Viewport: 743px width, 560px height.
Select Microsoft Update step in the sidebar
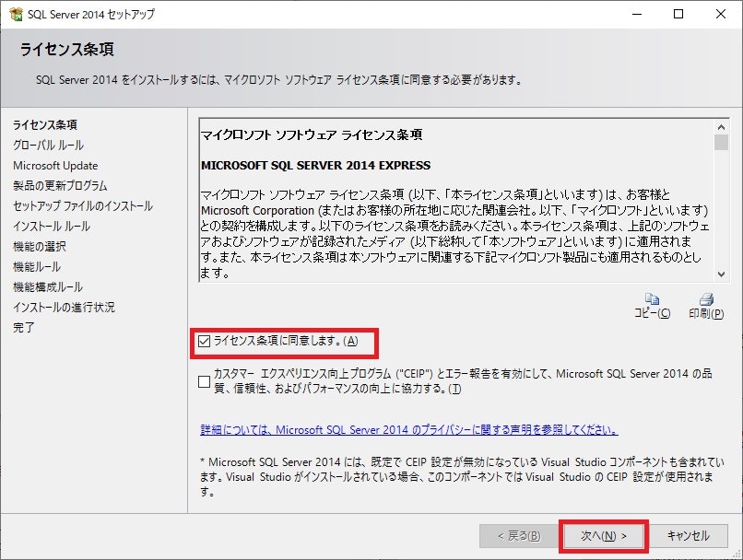pos(55,166)
